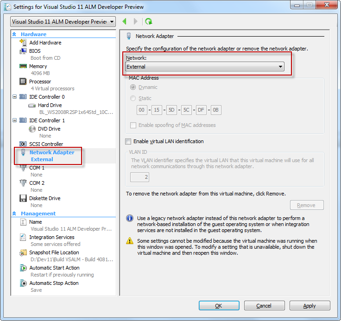Click the Automatic Stop Action icon

click(x=23, y=283)
